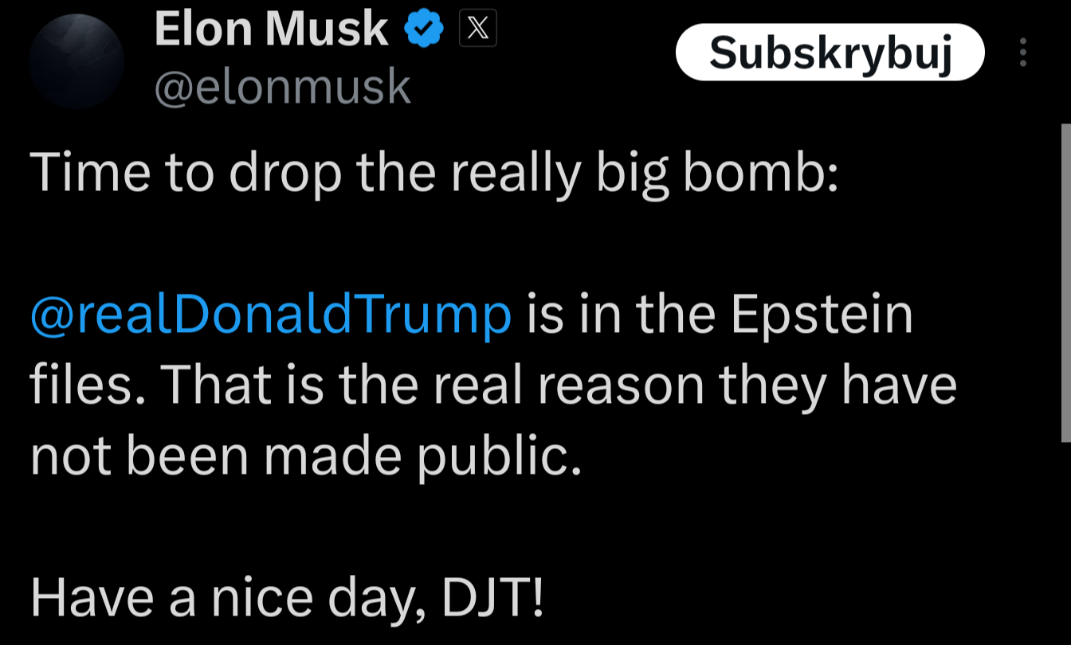Open the three-dot more options menu
This screenshot has width=1071, height=645.
point(1023,53)
